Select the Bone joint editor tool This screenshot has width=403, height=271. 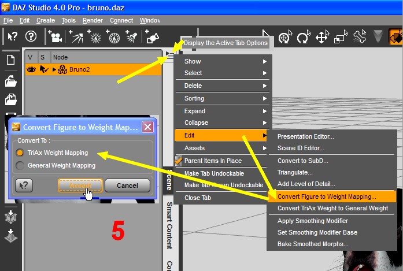point(359,37)
